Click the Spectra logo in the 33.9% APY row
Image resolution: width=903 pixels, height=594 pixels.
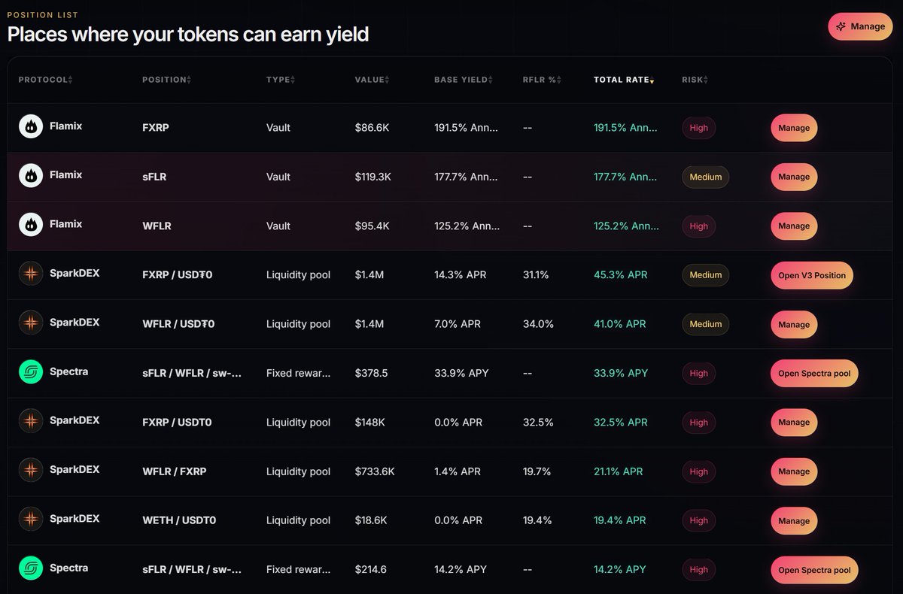(x=31, y=372)
